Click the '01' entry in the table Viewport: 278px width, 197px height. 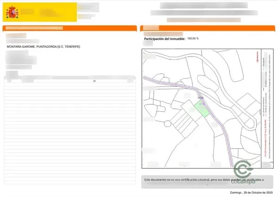click(94, 81)
